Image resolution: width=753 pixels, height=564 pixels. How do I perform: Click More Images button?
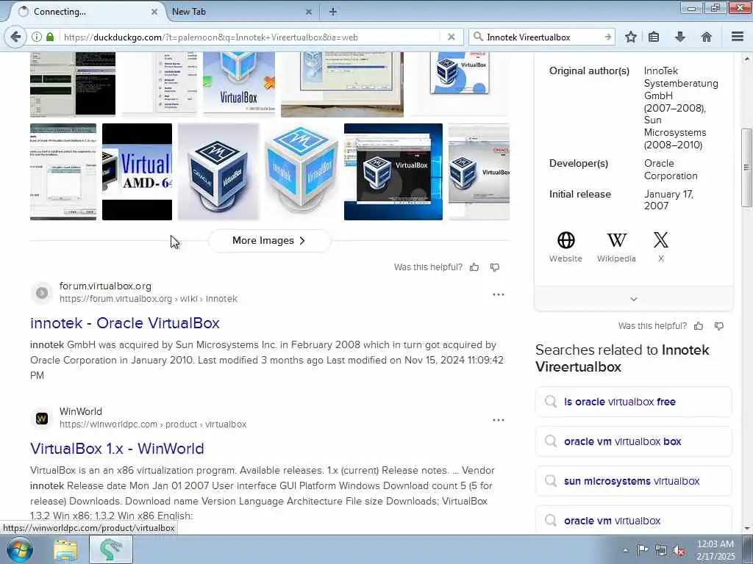[x=269, y=241]
